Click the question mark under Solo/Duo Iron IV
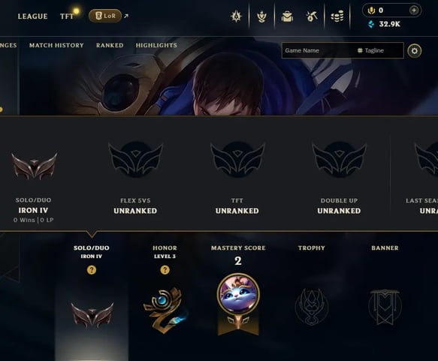Image resolution: width=438 pixels, height=361 pixels. 92,269
